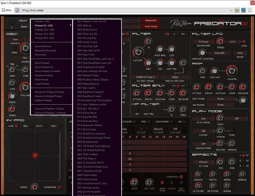255x196 pixels.
Task: Open Preset 1-50 submenu
Action: 51,21
